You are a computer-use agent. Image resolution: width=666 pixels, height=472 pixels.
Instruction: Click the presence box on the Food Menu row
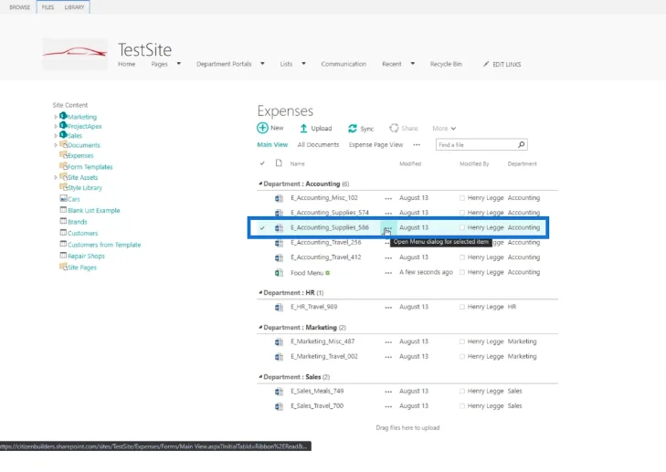point(461,272)
